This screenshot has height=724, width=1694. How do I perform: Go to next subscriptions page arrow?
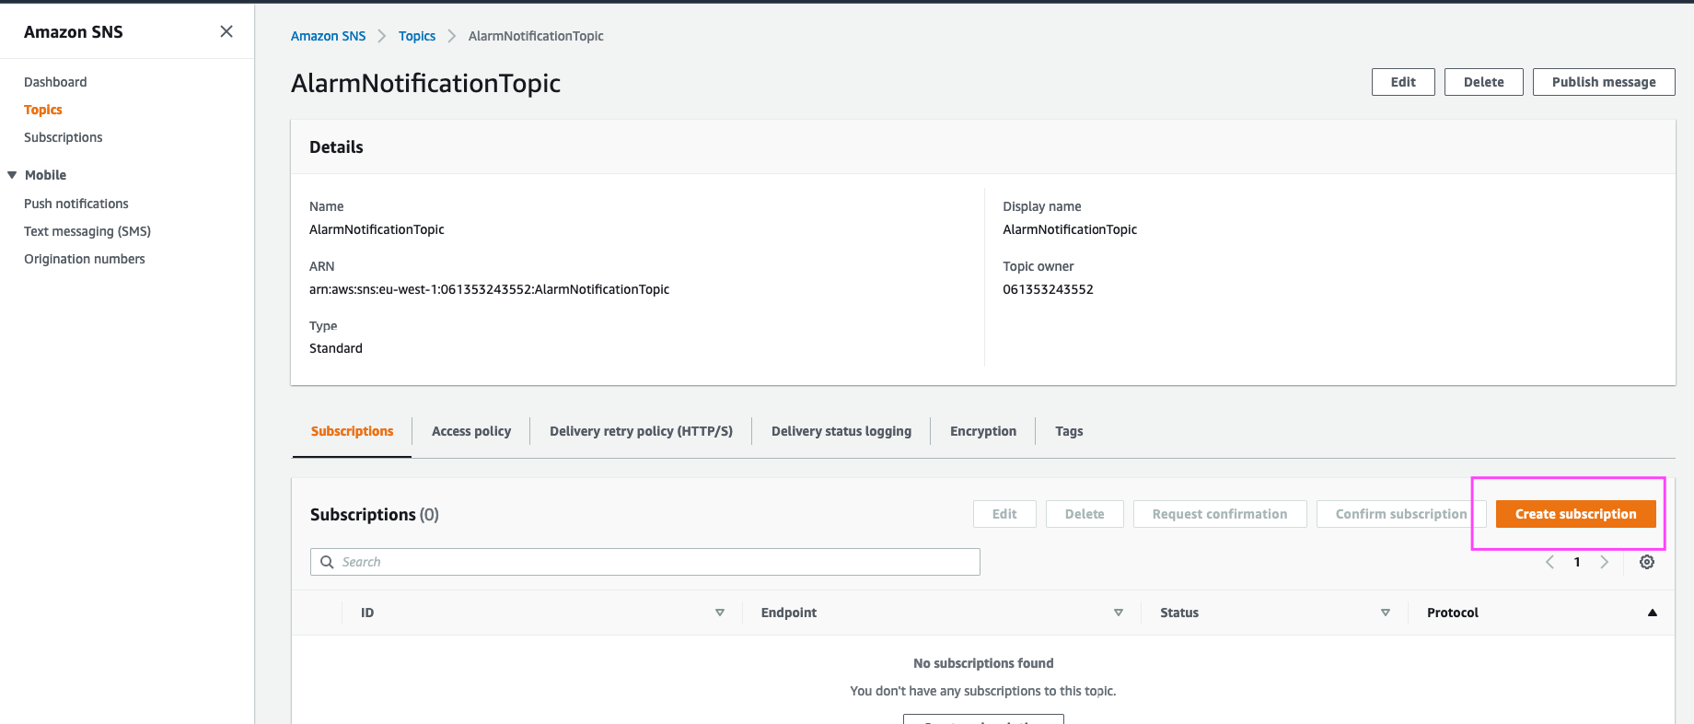[1605, 562]
